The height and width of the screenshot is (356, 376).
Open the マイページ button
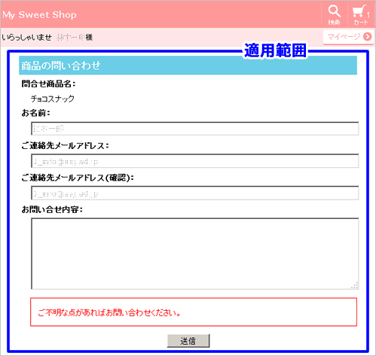tap(348, 38)
